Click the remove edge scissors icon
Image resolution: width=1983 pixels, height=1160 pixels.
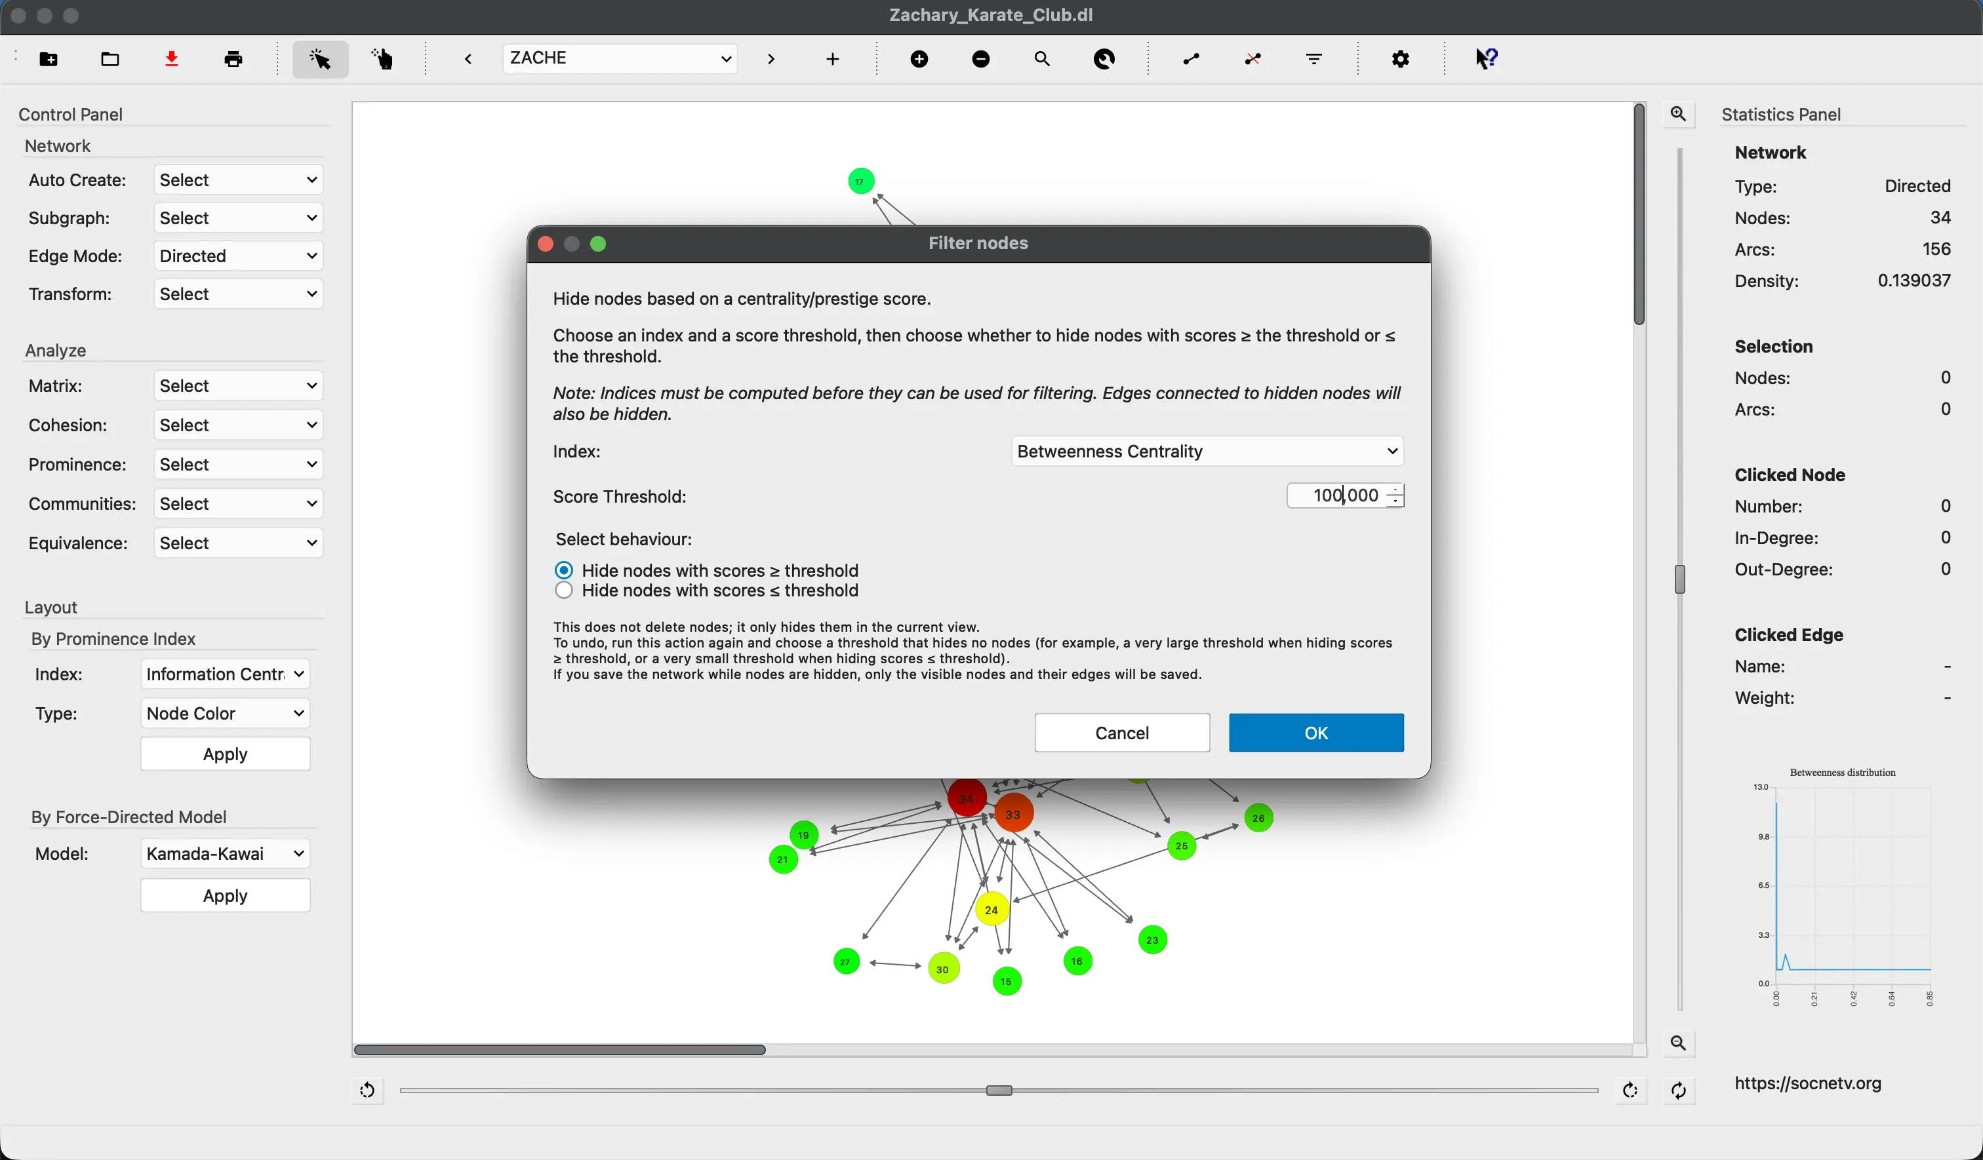click(1252, 59)
